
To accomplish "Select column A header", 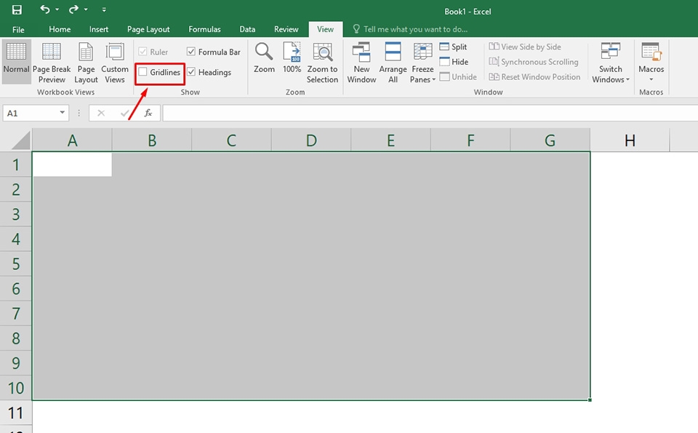I will [72, 140].
